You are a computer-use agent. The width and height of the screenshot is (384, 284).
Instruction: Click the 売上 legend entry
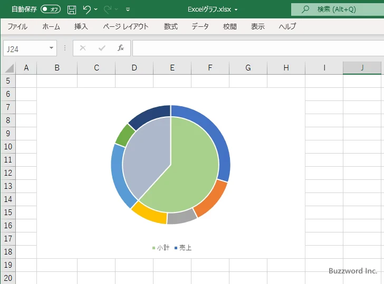[183, 248]
